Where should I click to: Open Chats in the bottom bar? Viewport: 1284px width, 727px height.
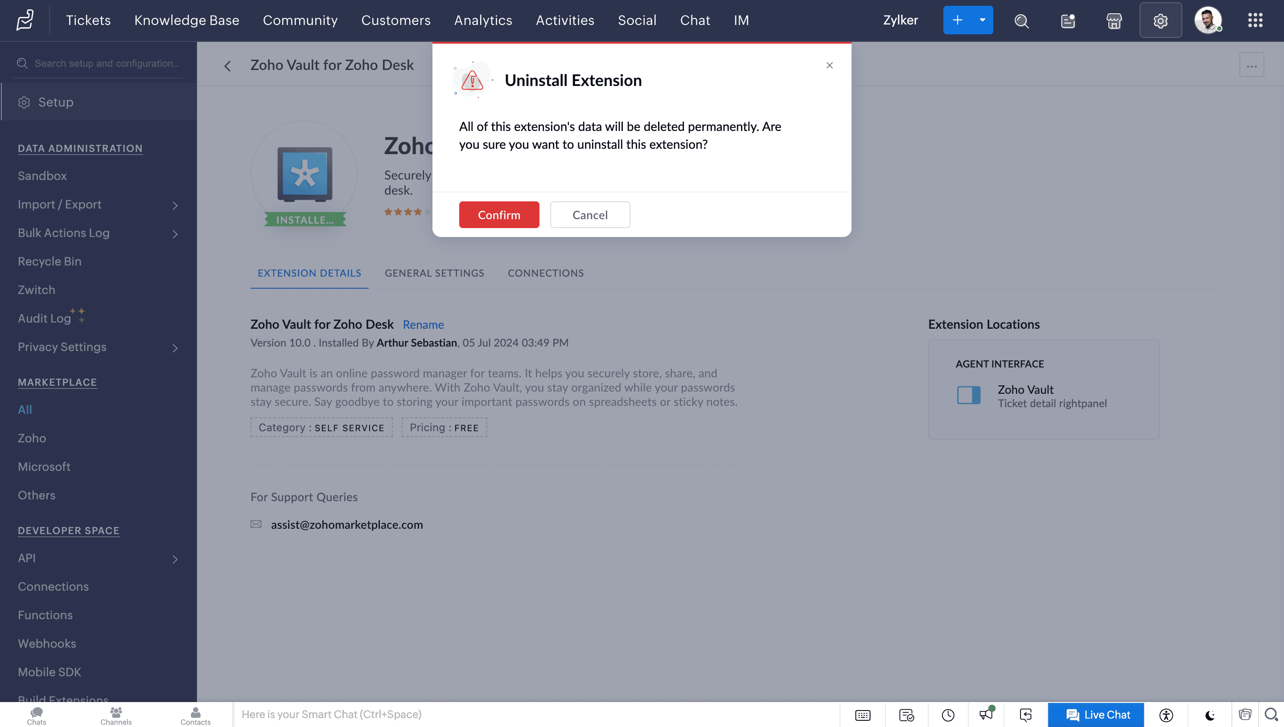(37, 715)
